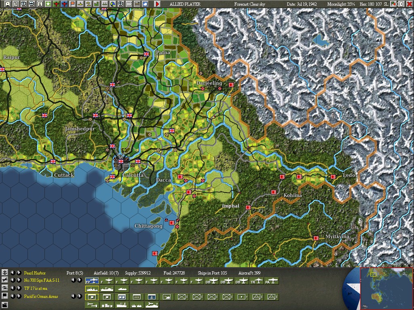The image size is (414, 310).
Task: Click the orange flag toolbar icon
Action: tap(72, 4)
